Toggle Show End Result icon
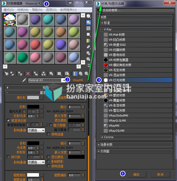 click(x=75, y=73)
